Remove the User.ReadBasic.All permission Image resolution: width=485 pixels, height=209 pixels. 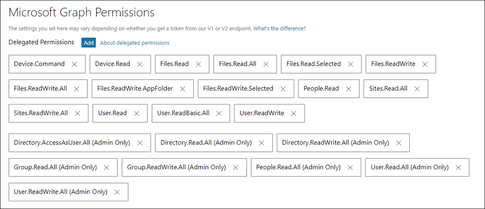click(x=219, y=114)
